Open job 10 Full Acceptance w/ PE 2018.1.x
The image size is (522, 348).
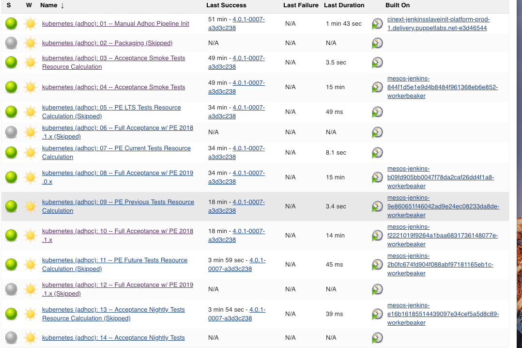(x=118, y=236)
